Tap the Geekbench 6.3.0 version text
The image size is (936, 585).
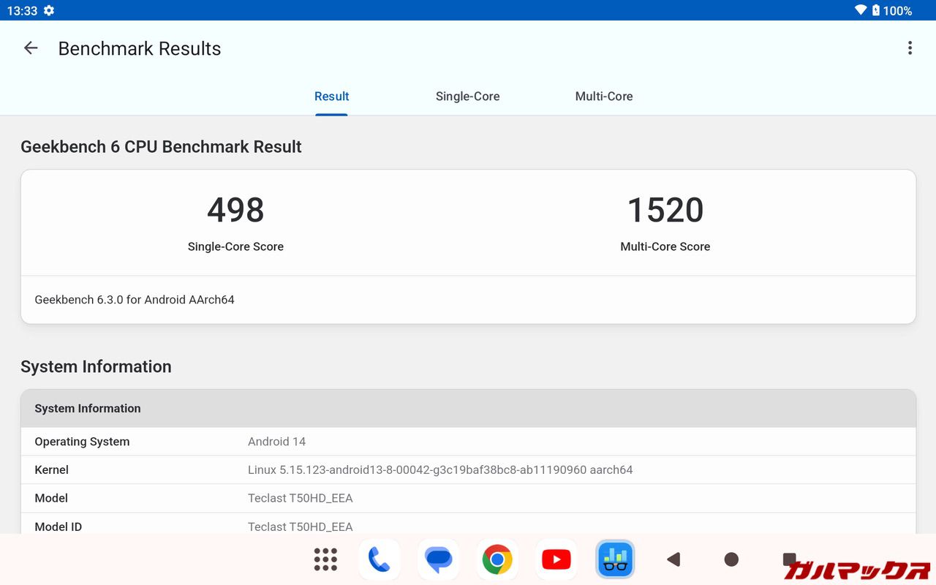135,300
